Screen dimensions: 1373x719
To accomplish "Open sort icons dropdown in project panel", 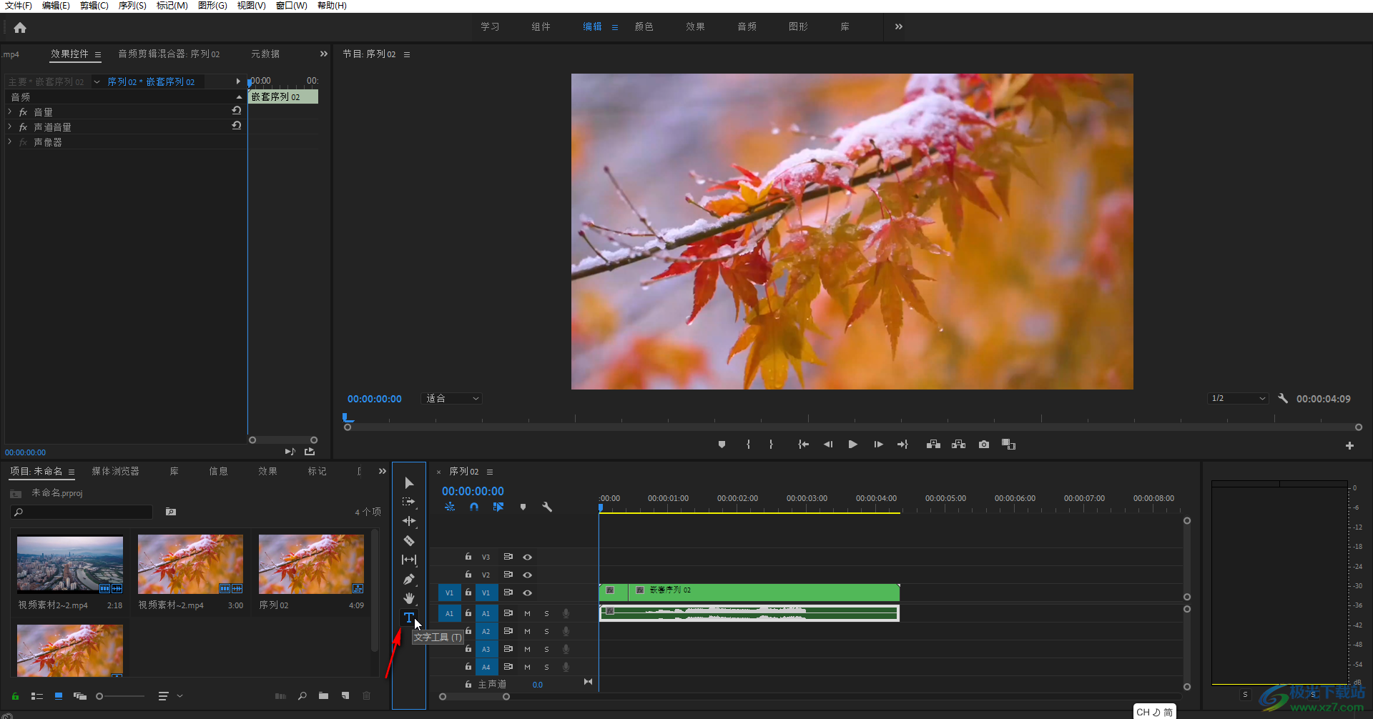I will 169,695.
